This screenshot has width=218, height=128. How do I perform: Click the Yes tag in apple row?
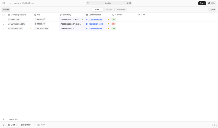(x=114, y=19)
